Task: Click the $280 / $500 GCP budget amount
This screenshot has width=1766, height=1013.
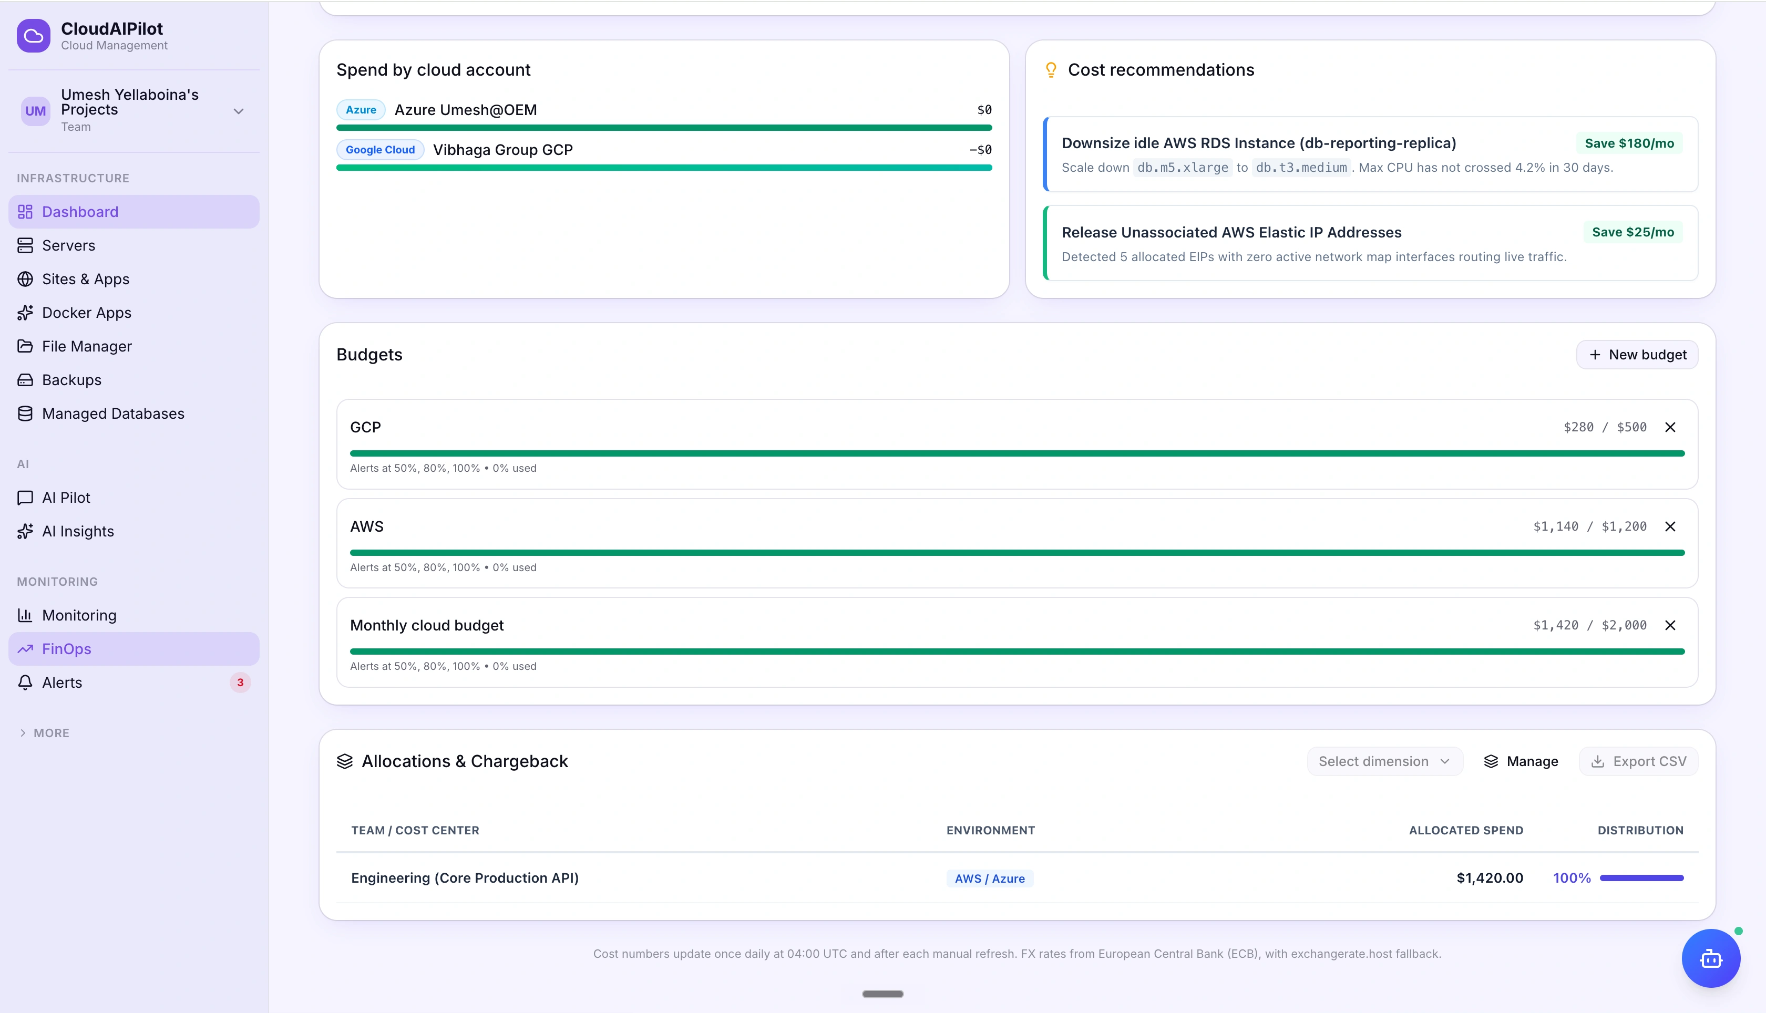Action: pyautogui.click(x=1605, y=427)
